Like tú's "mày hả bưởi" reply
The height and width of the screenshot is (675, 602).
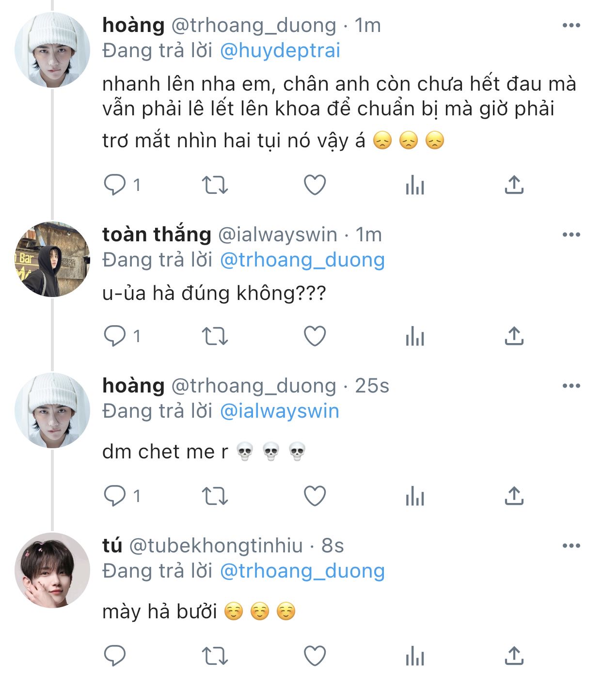[315, 656]
